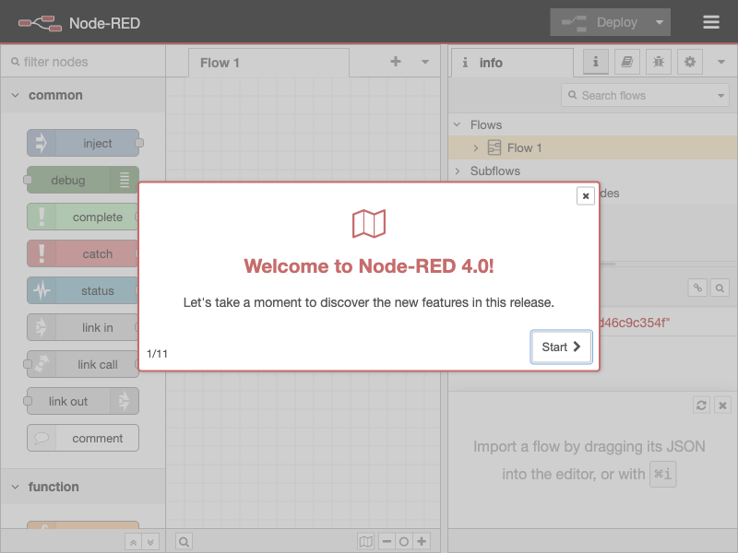738x553 pixels.
Task: Toggle the navigator map view
Action: (x=365, y=542)
